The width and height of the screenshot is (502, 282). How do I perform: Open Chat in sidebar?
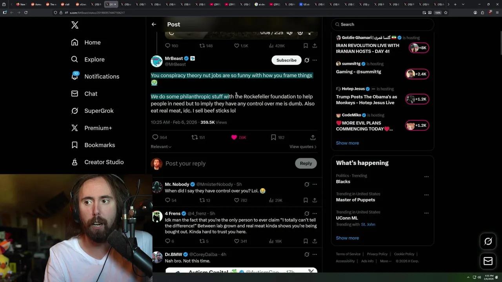point(84,94)
